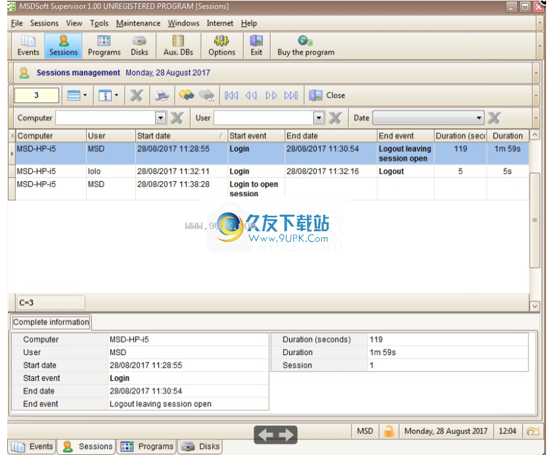
Task: Sort by the End date column header
Action: 331,136
